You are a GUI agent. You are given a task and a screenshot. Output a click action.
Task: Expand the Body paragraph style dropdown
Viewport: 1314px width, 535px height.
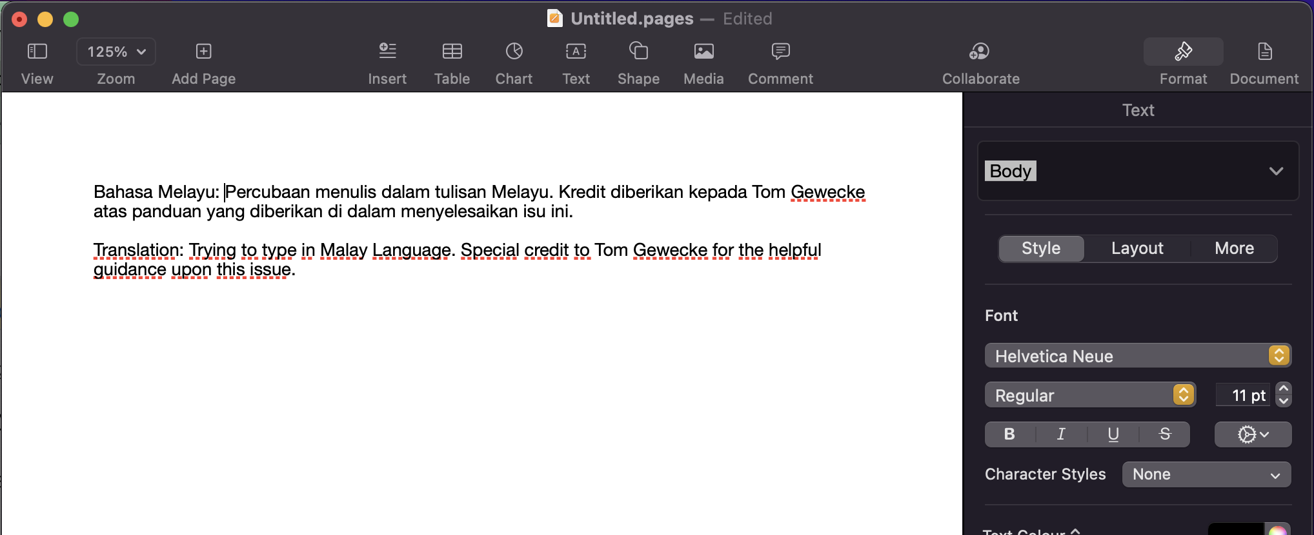(x=1275, y=171)
